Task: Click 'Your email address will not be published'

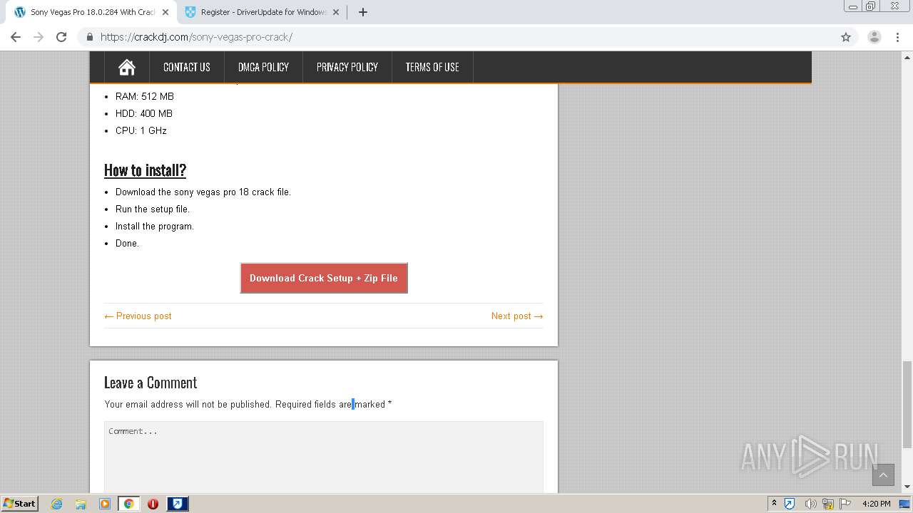Action: [x=187, y=404]
